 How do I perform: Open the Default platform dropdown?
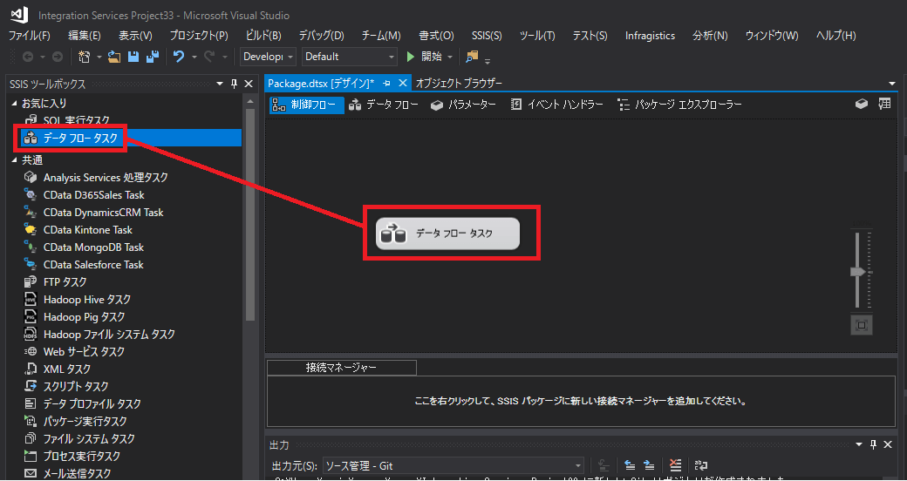coord(349,57)
